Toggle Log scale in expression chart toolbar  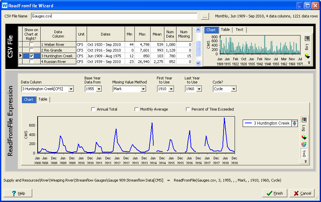pyautogui.click(x=304, y=128)
